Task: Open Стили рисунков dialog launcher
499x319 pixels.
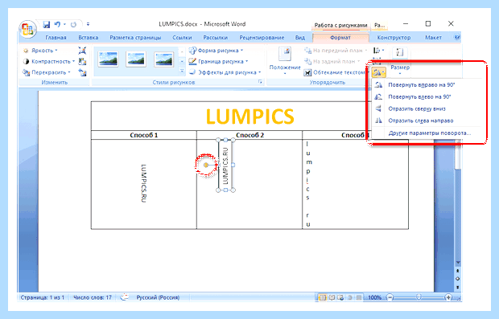Action: click(260, 82)
